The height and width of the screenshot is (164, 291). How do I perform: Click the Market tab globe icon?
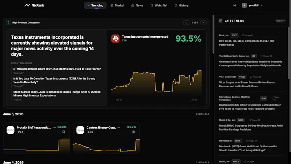112,5
